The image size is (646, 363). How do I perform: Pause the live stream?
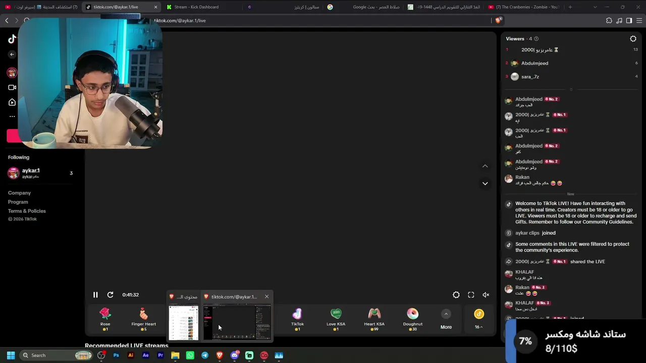point(95,295)
